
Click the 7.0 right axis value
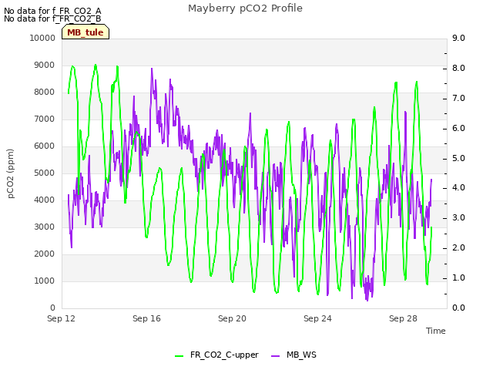(x=458, y=98)
